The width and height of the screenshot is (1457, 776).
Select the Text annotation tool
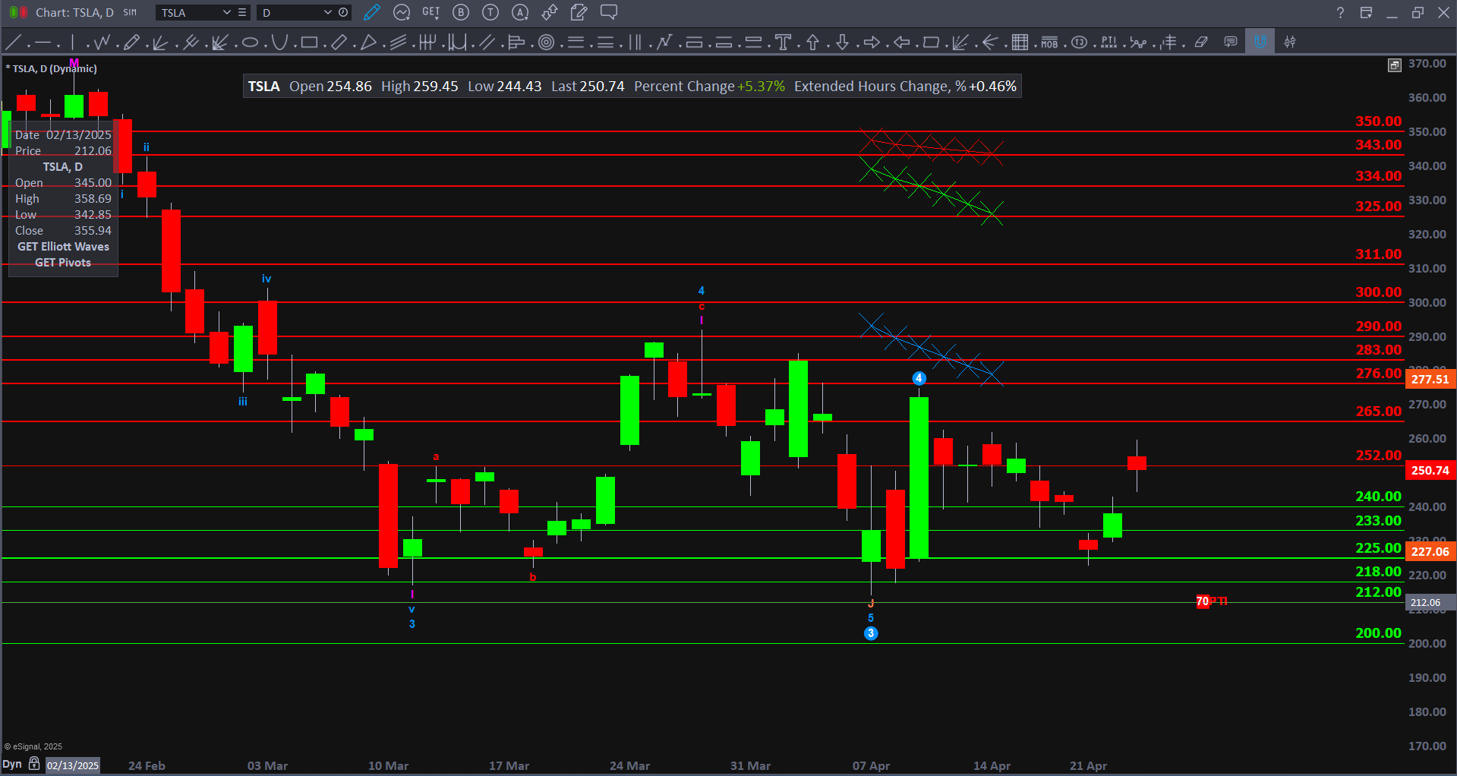(783, 43)
